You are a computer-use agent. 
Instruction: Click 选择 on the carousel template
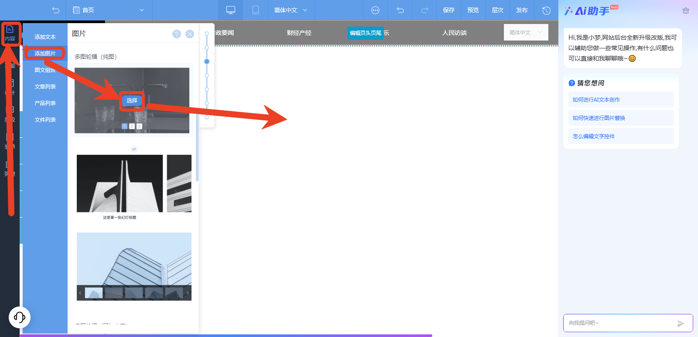132,101
